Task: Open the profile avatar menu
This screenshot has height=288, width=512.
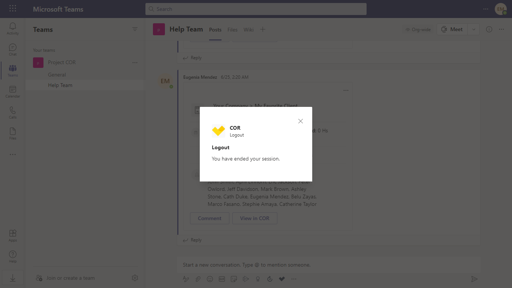Action: coord(501,9)
